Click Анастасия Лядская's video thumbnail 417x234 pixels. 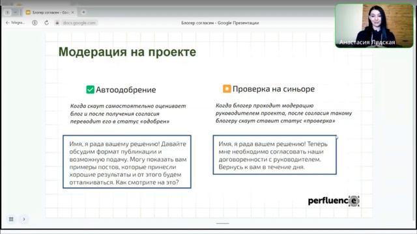point(374,26)
